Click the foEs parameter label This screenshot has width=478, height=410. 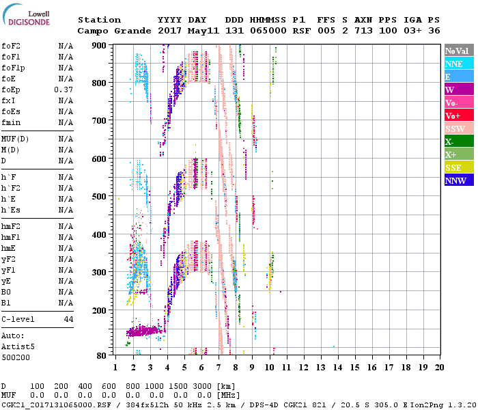[x=11, y=111]
